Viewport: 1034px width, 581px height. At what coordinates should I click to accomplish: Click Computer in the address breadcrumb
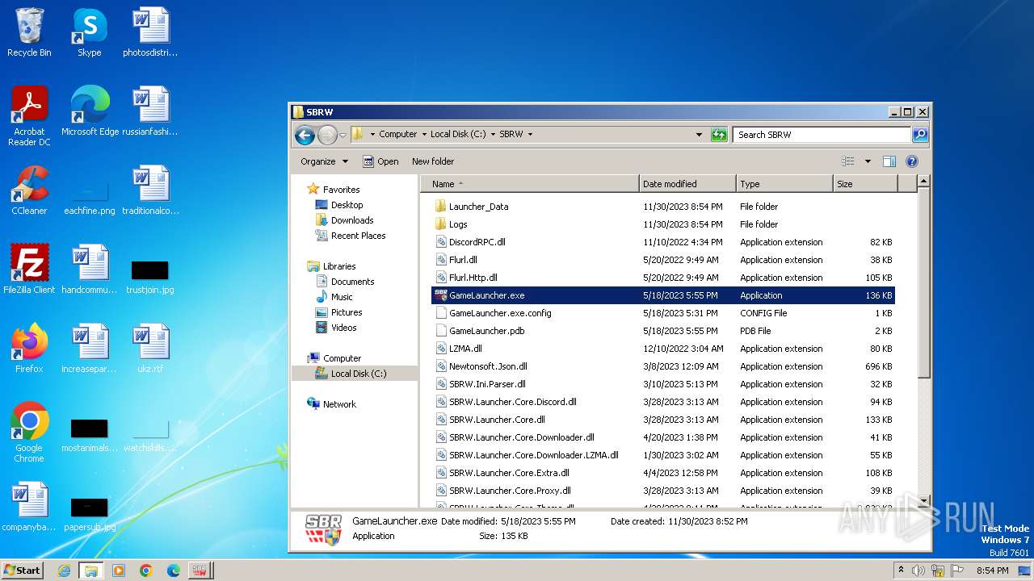[397, 135]
